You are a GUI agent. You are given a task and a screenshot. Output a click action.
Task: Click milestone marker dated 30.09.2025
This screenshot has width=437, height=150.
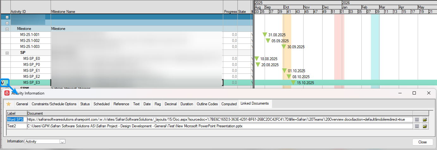click(284, 47)
